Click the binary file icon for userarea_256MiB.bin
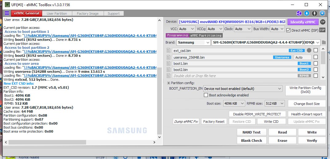This screenshot has height=159, width=330. point(168,57)
